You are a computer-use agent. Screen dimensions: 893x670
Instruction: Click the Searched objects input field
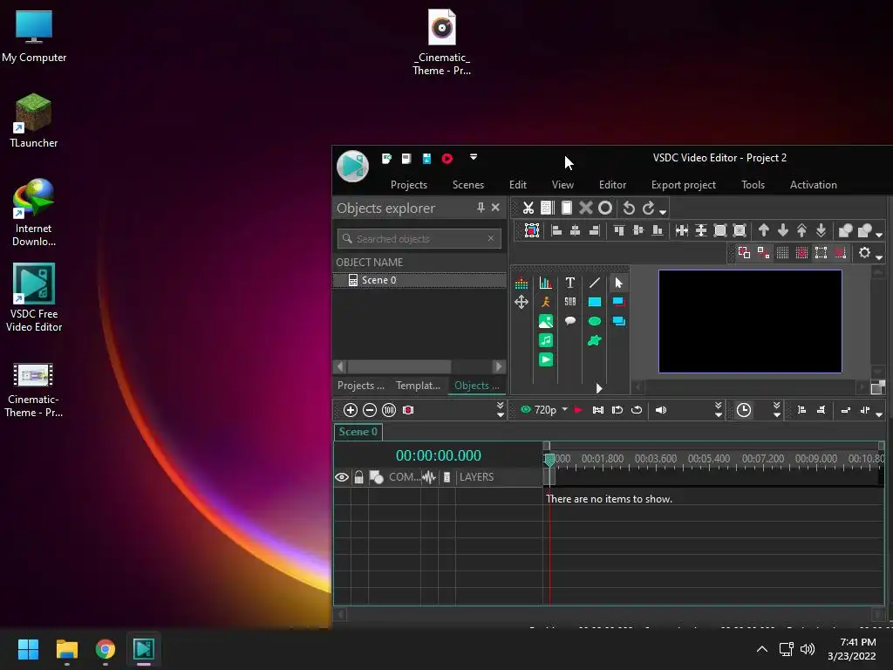pyautogui.click(x=419, y=239)
